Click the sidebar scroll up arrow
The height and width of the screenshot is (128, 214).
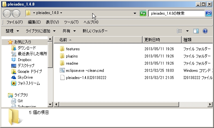[50, 39]
